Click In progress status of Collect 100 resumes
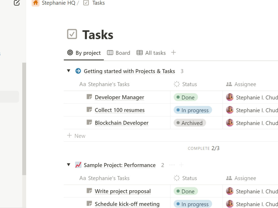278x208 pixels. tap(193, 110)
